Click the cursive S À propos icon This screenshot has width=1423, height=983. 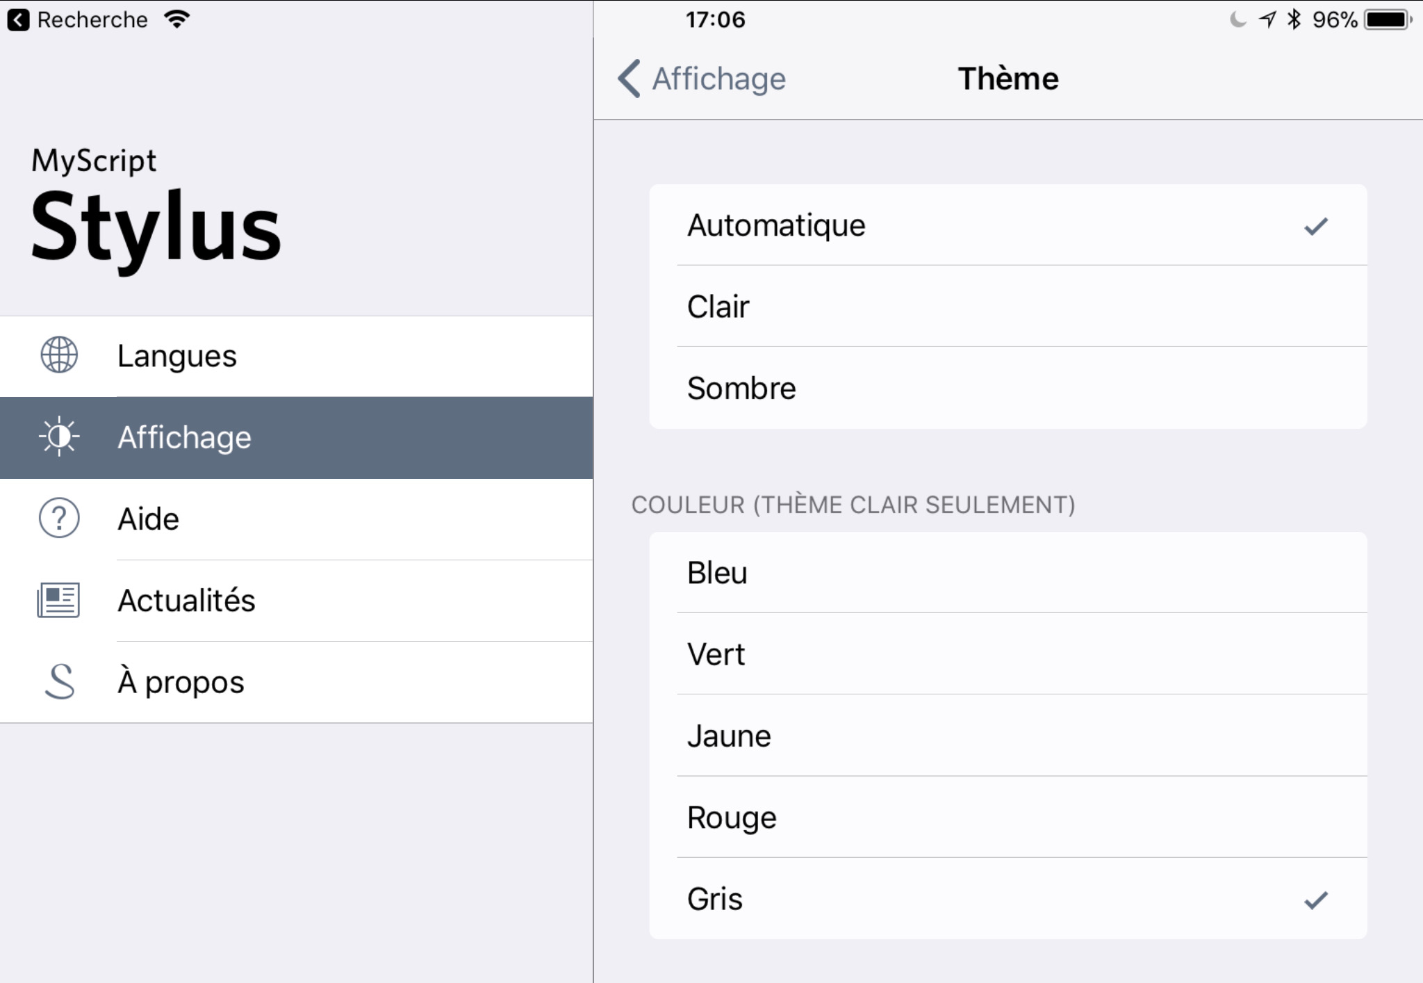pos(60,681)
